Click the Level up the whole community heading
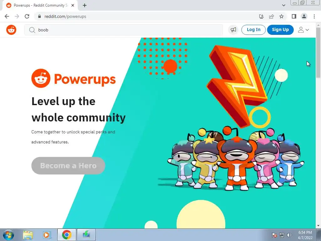The height and width of the screenshot is (241, 321). [x=78, y=110]
